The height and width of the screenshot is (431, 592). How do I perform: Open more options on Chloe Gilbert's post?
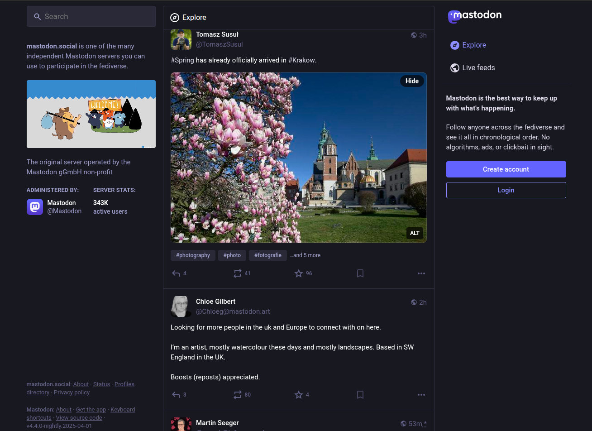[421, 395]
